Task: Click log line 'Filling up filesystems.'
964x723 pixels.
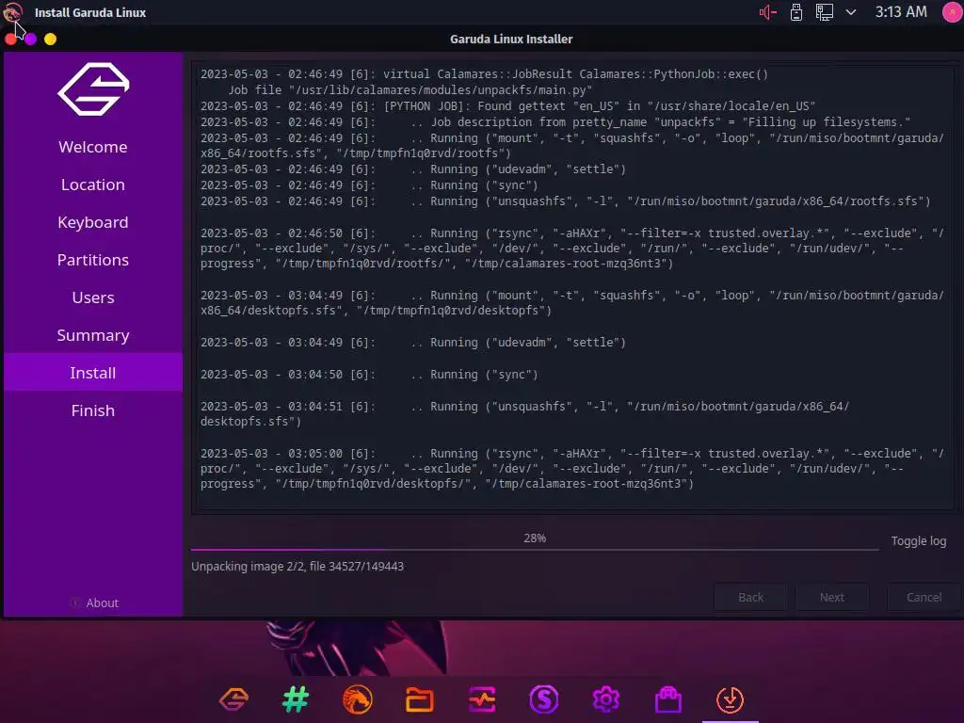Action: coord(555,121)
